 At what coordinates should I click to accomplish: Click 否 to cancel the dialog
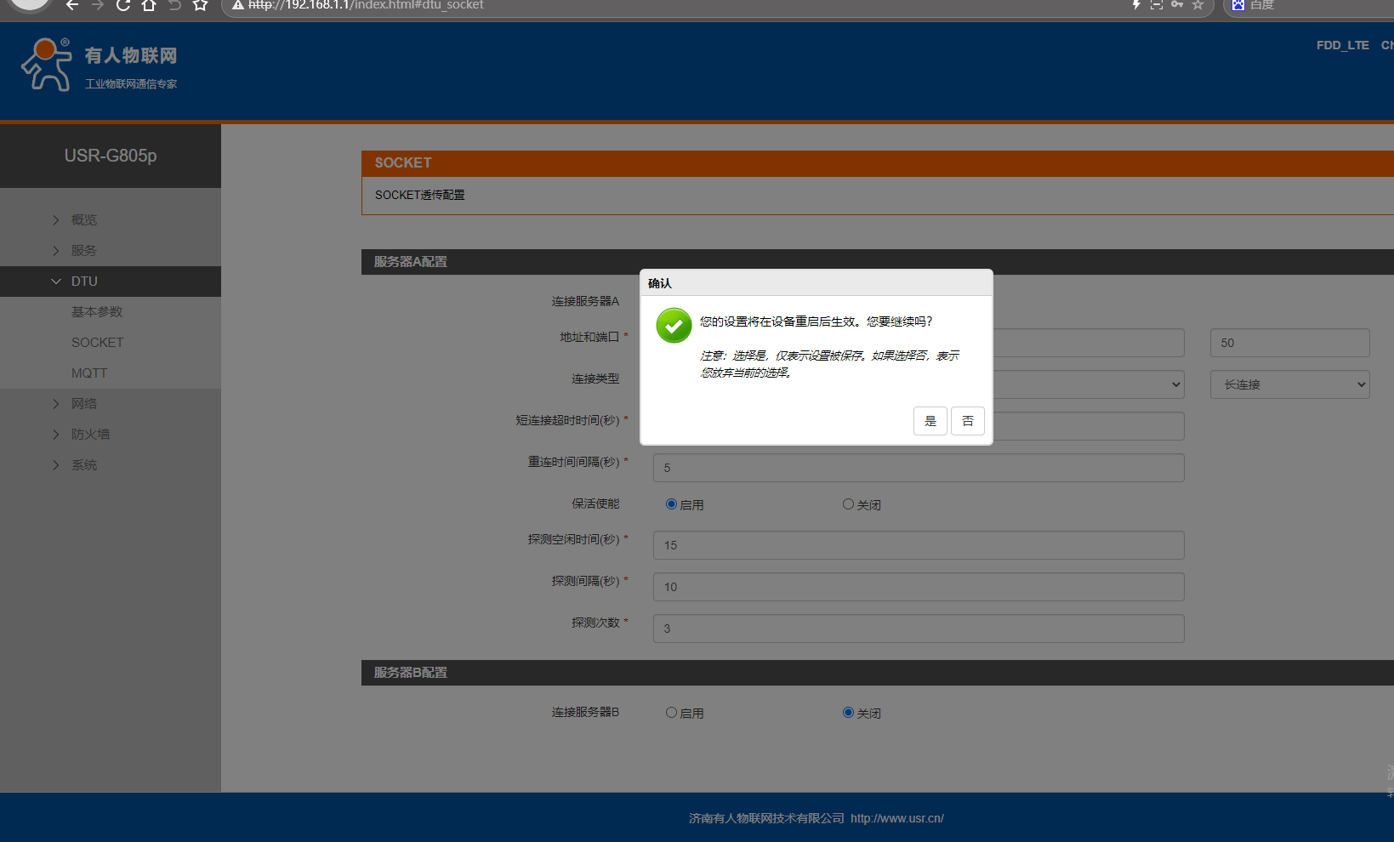click(967, 421)
